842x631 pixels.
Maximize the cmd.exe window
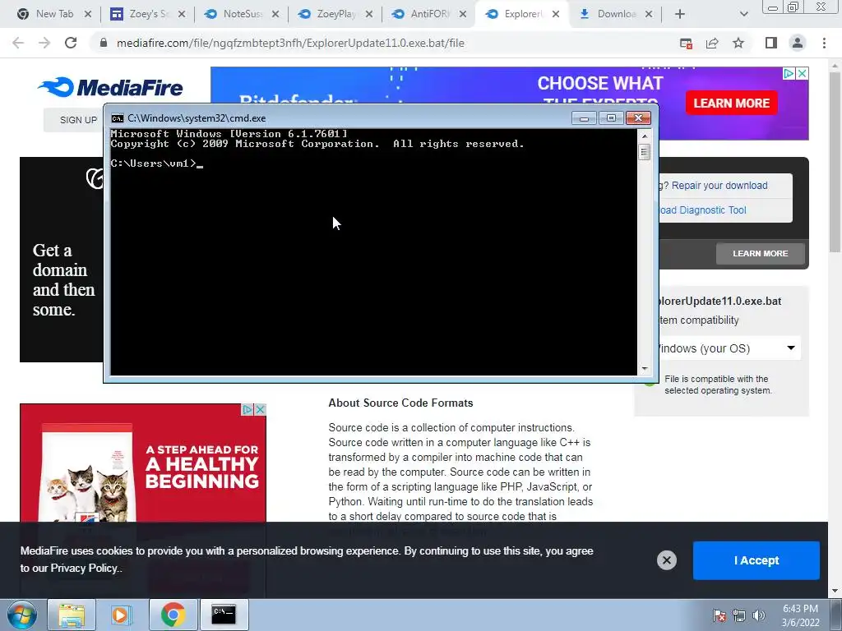[611, 118]
